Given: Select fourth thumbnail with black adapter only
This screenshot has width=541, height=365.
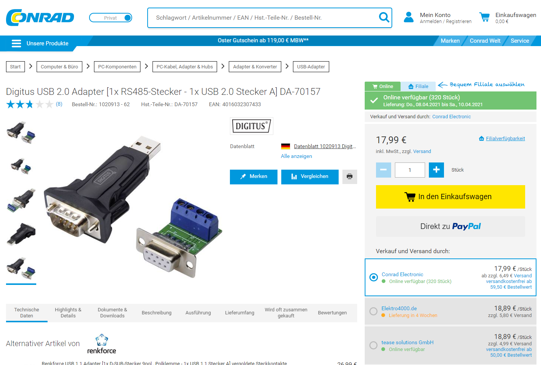Looking at the screenshot, I should pyautogui.click(x=21, y=234).
